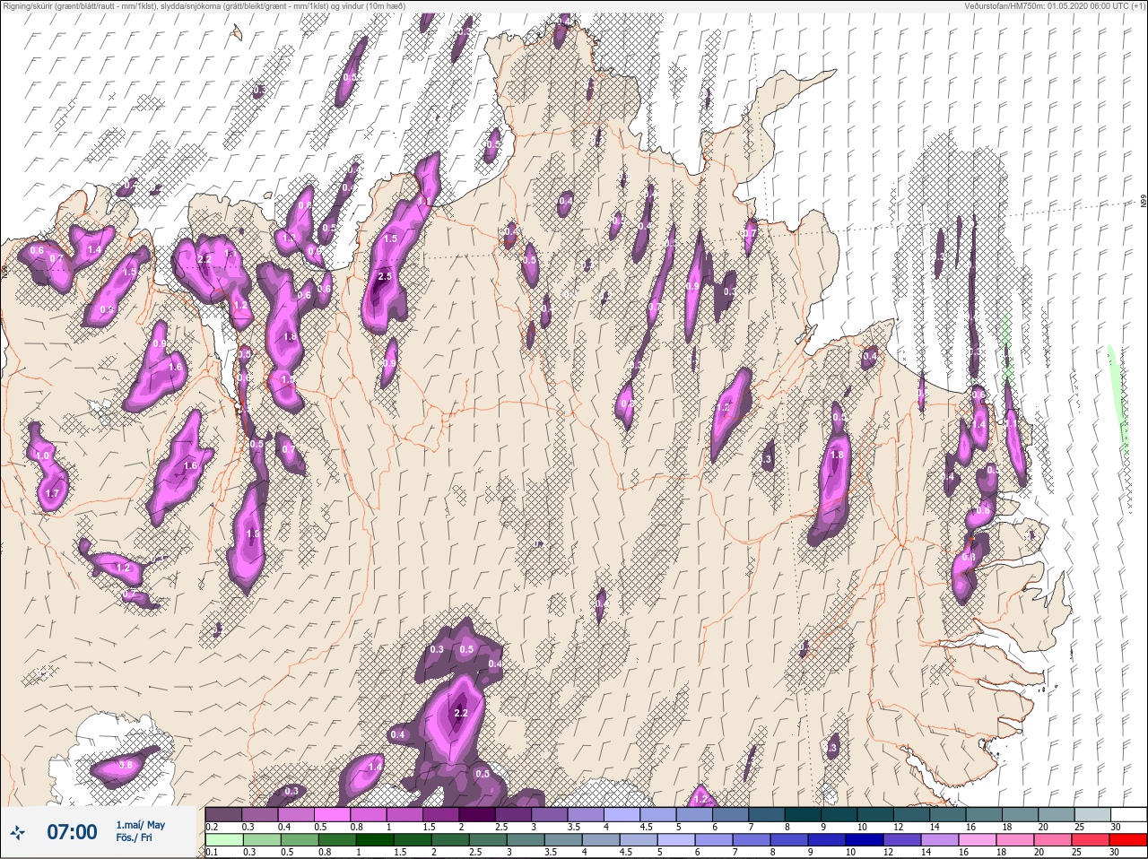Screen dimensions: 1148x859
Task: Select the '1.maí/ May' date text
Action: pos(140,825)
